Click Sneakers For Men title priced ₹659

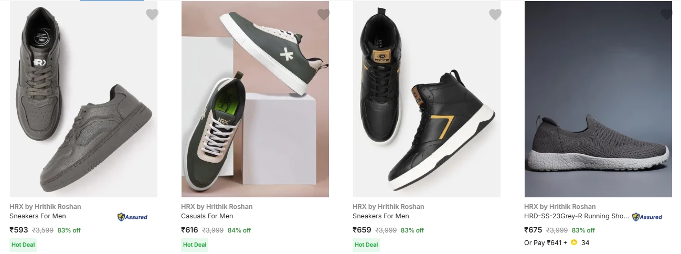[381, 216]
